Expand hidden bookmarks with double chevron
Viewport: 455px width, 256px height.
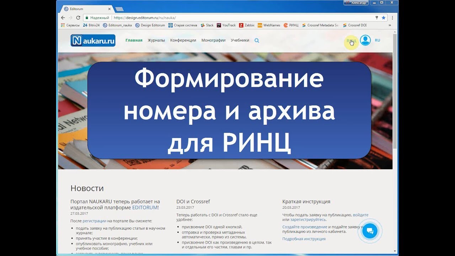[390, 25]
